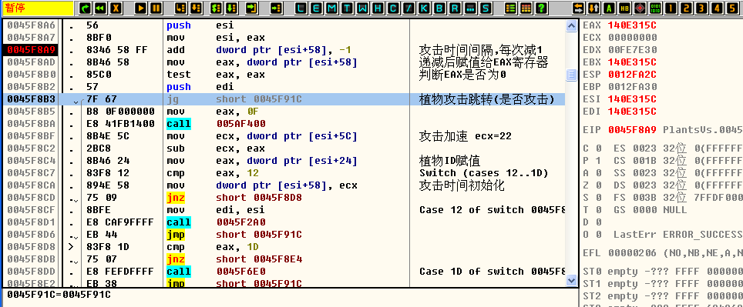Open Run trace with dots button

[x=469, y=8]
